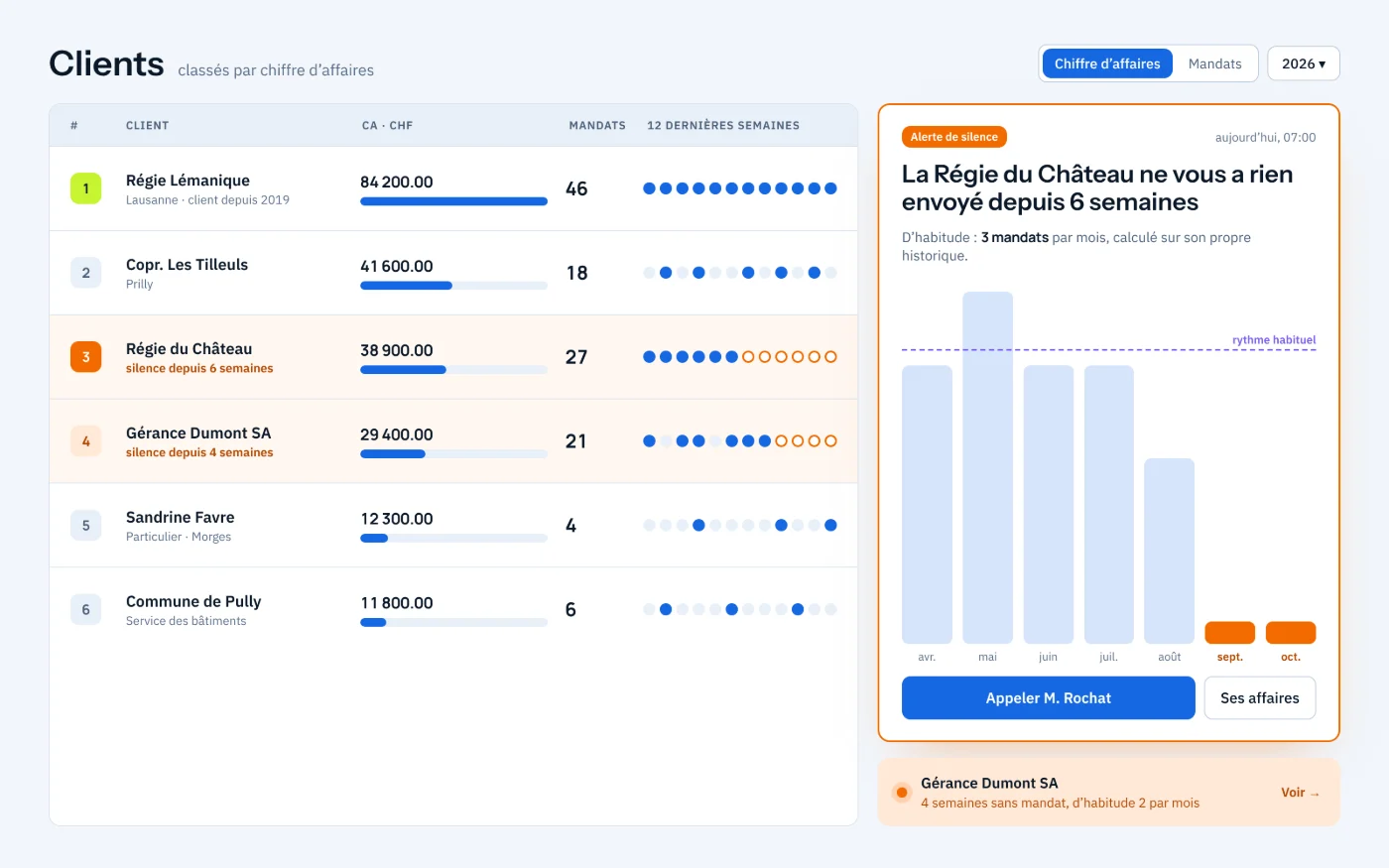Select the client name Régie Lémanique
Screen dimensions: 1389x868
point(188,181)
